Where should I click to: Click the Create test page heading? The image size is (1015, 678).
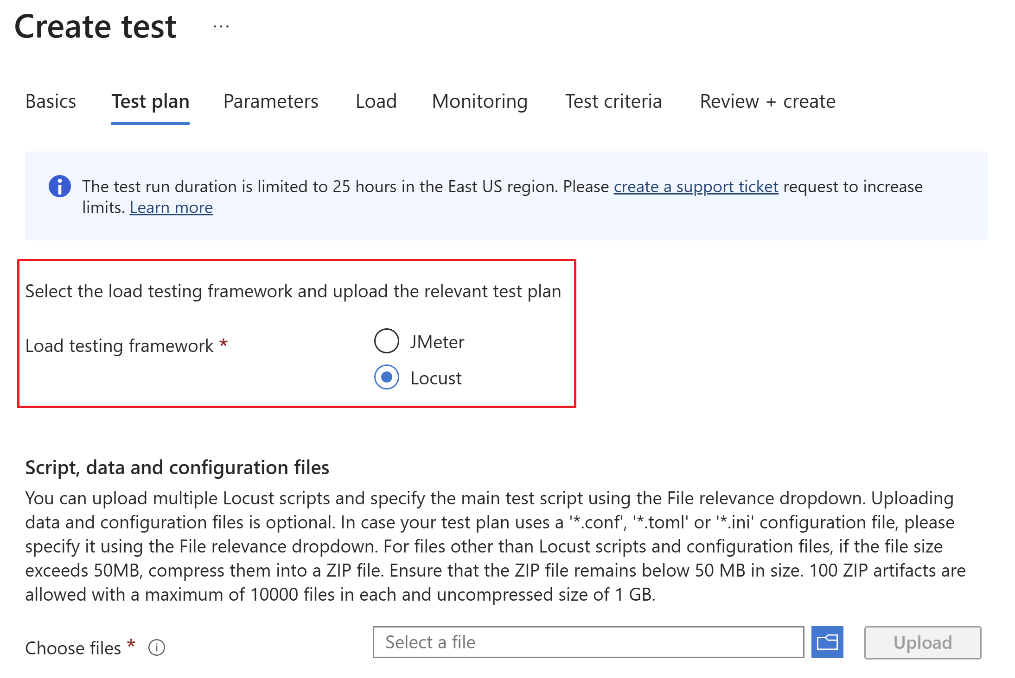point(96,27)
